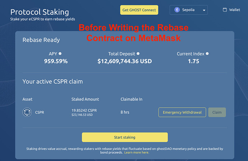
Task: Open the Learn more here link
Action: (137, 152)
